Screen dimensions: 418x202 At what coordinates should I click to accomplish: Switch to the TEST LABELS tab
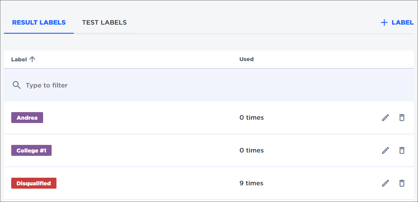pos(104,22)
